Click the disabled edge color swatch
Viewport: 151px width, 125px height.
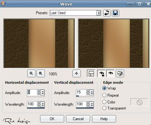139,102
